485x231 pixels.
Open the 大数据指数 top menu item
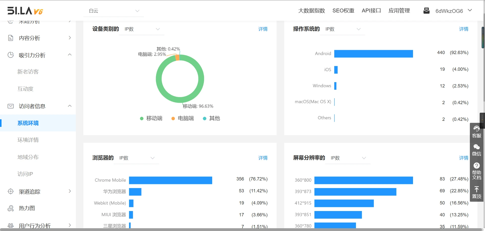(311, 11)
